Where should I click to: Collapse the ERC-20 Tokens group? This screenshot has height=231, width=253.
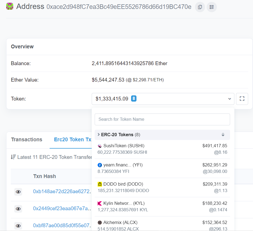(99, 135)
